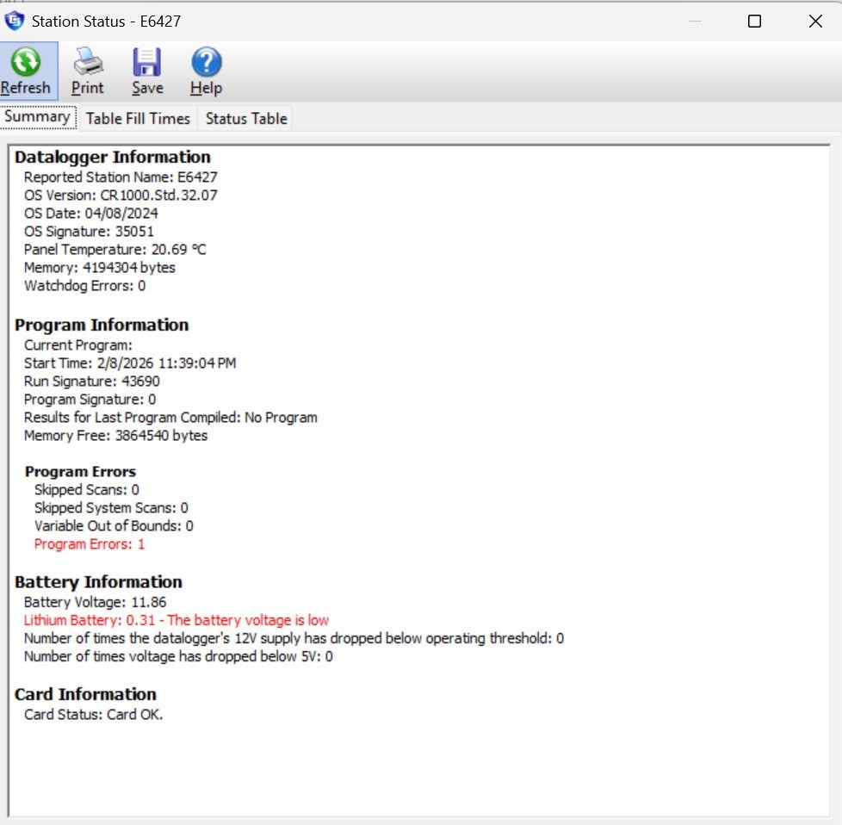Minimize the Station Status window
The width and height of the screenshot is (842, 825).
696,22
